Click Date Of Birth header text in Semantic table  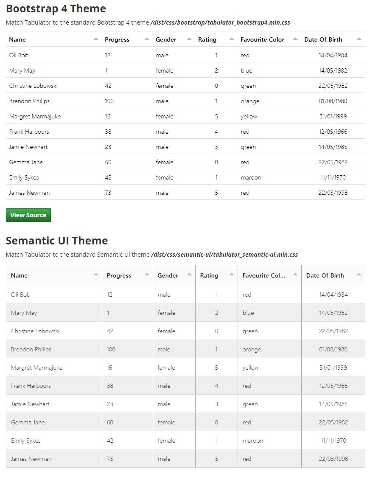325,275
